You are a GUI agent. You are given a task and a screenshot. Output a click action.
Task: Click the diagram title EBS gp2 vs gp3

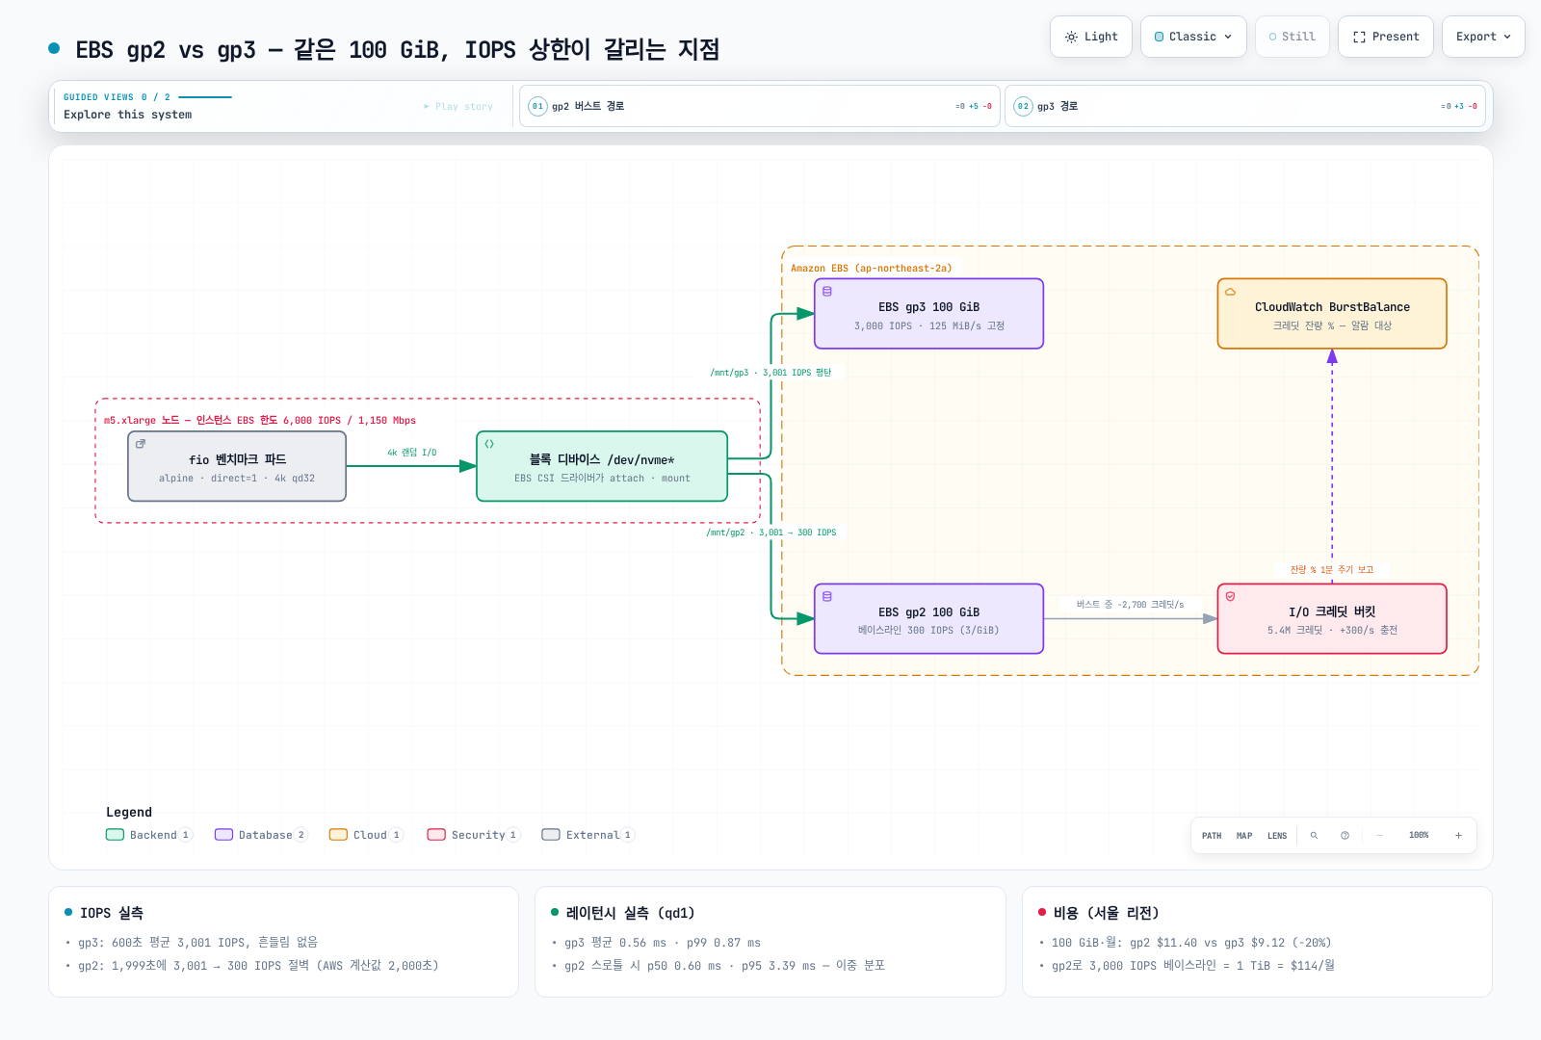[397, 50]
